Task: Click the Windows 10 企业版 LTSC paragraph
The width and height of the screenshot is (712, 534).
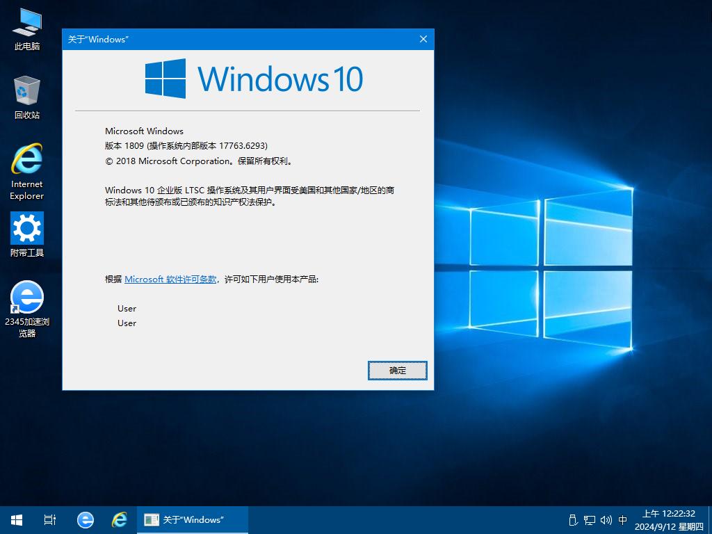Action: [x=250, y=196]
